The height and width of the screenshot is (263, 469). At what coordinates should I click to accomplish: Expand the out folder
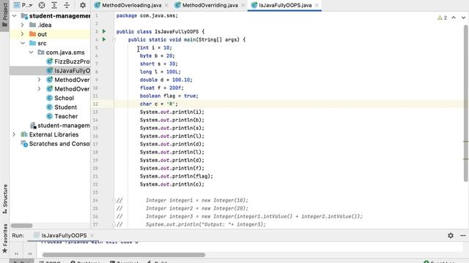(x=23, y=34)
